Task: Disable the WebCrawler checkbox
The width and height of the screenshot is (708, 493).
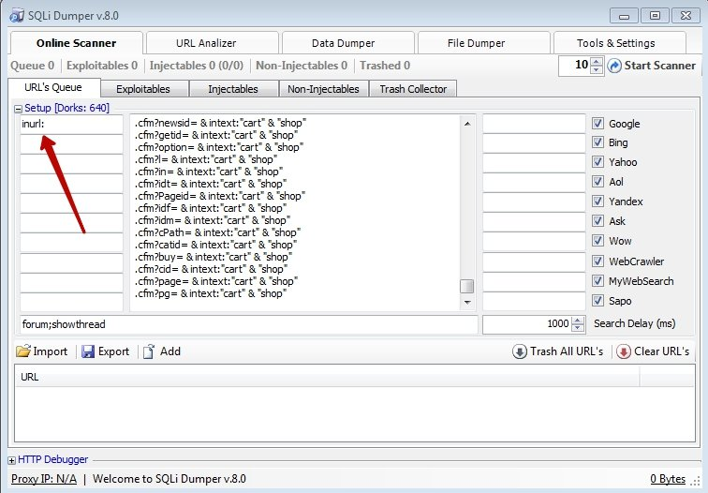Action: pos(597,261)
